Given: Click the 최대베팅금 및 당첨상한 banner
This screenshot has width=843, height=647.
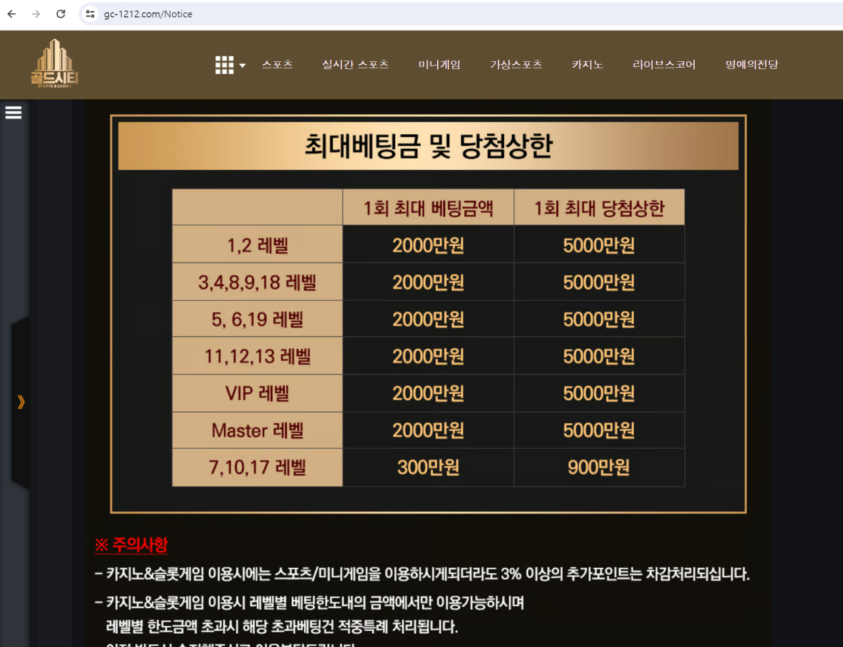Looking at the screenshot, I should [x=428, y=146].
